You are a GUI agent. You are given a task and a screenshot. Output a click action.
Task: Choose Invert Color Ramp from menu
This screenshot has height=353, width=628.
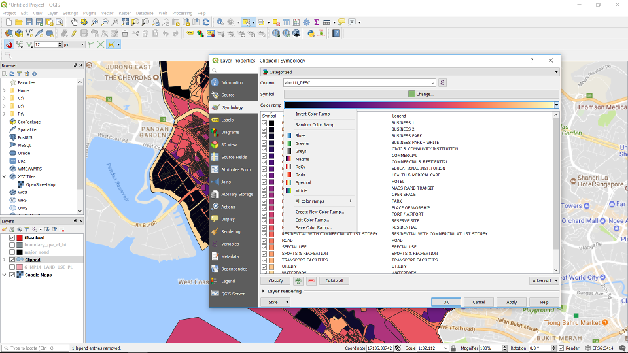coord(313,114)
